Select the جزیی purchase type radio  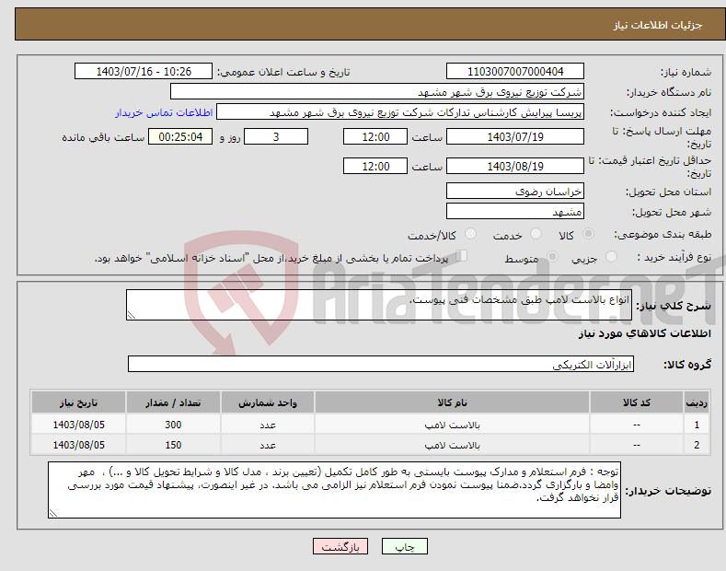pyautogui.click(x=611, y=256)
